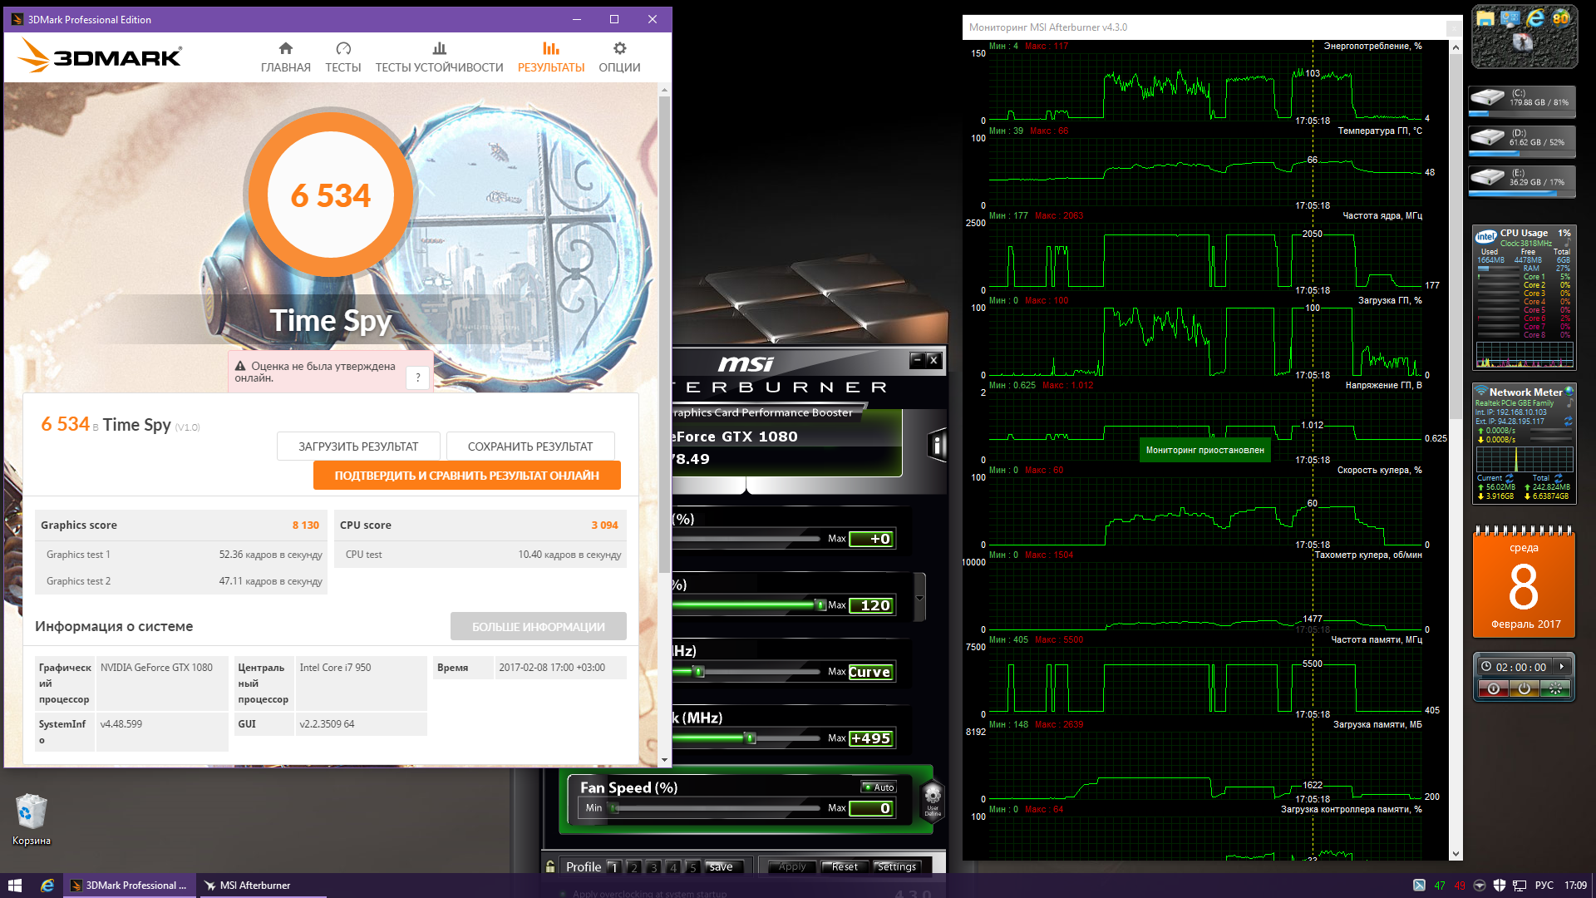Screen dimensions: 1596x898
Task: Click the question mark help beside validation warning
Action: tap(418, 377)
